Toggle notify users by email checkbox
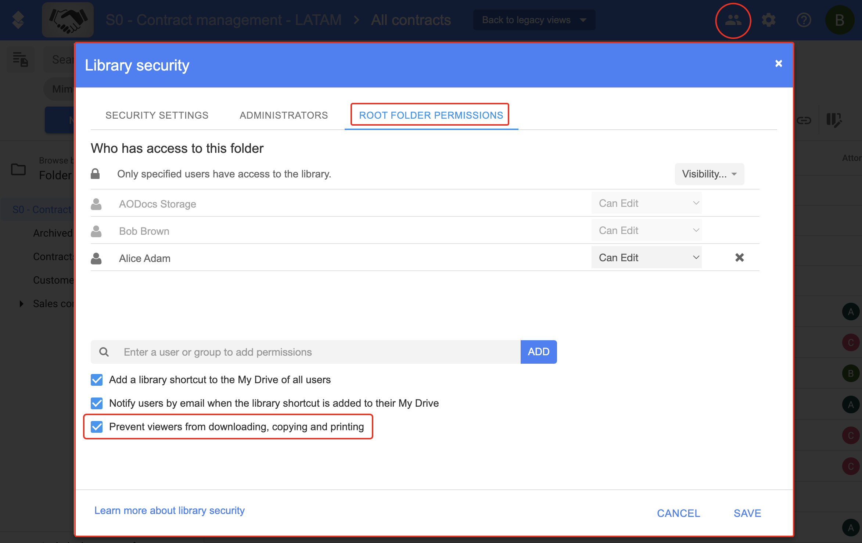 97,403
